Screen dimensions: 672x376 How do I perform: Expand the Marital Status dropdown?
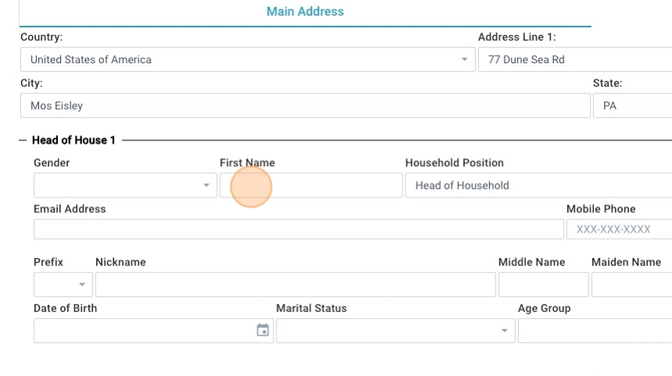pos(503,331)
